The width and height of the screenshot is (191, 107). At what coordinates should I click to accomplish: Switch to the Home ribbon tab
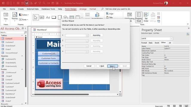pos(12,9)
